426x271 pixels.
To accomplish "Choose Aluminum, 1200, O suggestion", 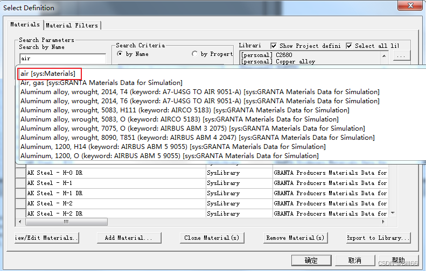I will click(169, 156).
